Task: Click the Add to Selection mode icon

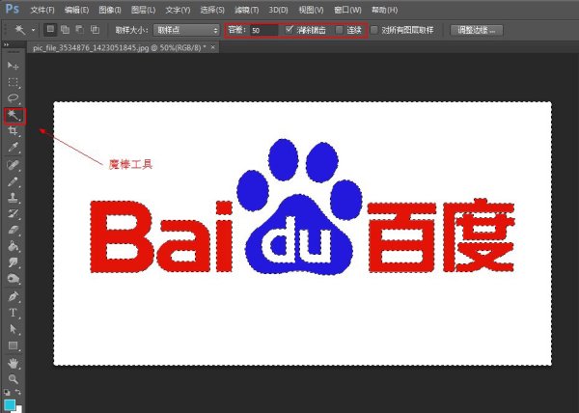Action: (65, 30)
